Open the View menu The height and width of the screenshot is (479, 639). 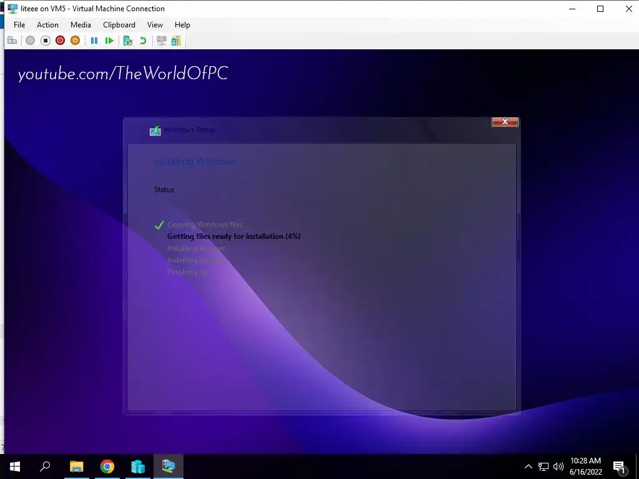[155, 25]
